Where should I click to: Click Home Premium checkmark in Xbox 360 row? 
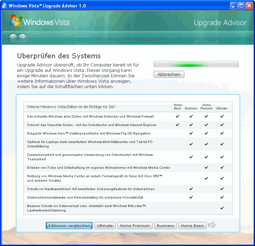pyautogui.click(x=207, y=178)
